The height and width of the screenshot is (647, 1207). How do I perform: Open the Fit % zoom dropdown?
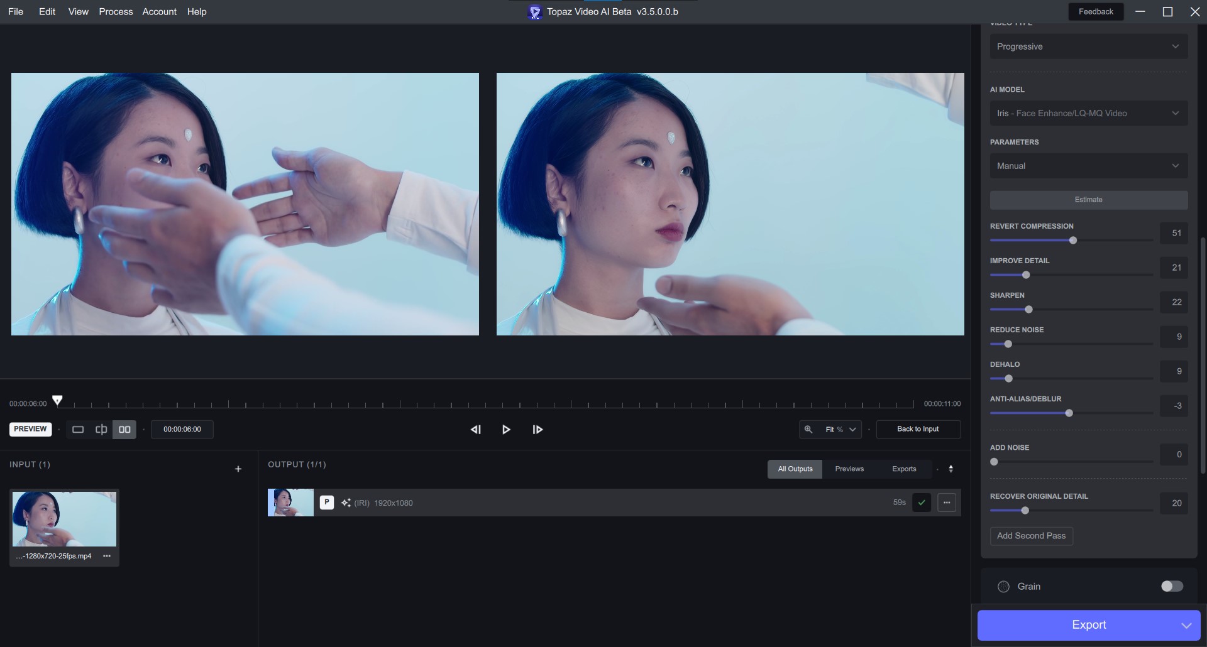coord(839,430)
